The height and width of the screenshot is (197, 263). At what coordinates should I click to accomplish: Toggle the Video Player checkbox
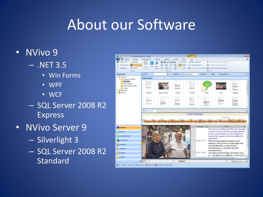(x=118, y=65)
